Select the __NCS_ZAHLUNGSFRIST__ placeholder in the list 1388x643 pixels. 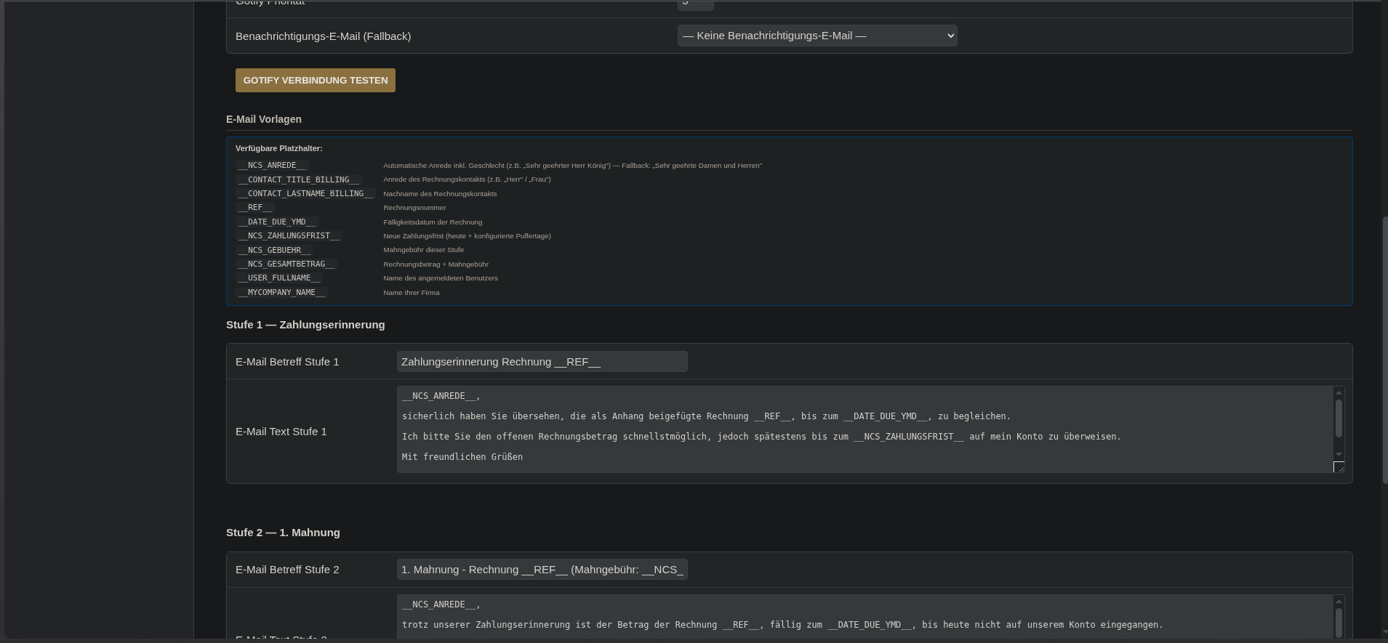pos(289,236)
